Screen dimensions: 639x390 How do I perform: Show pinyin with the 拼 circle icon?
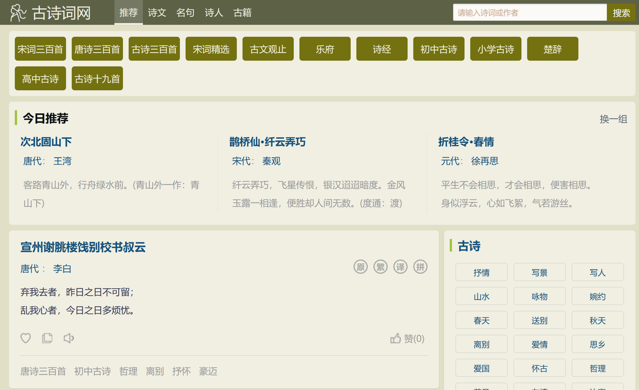[420, 267]
